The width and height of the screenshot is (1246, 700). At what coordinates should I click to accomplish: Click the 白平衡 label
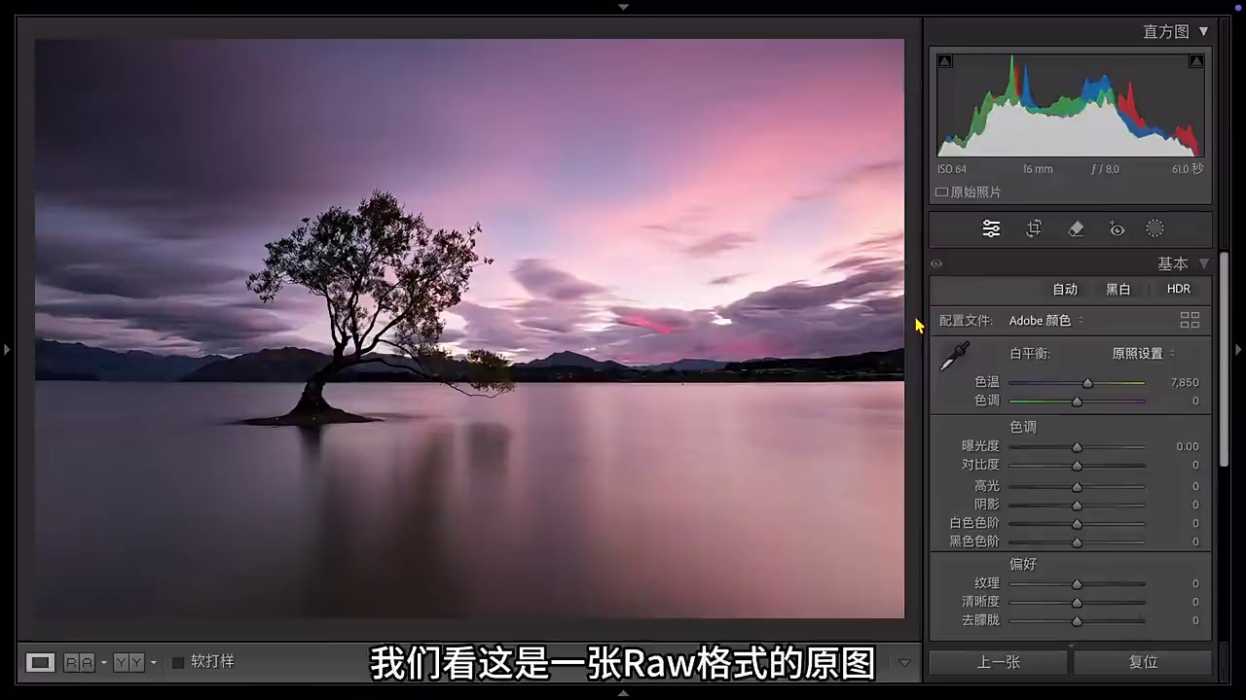pyautogui.click(x=1030, y=354)
